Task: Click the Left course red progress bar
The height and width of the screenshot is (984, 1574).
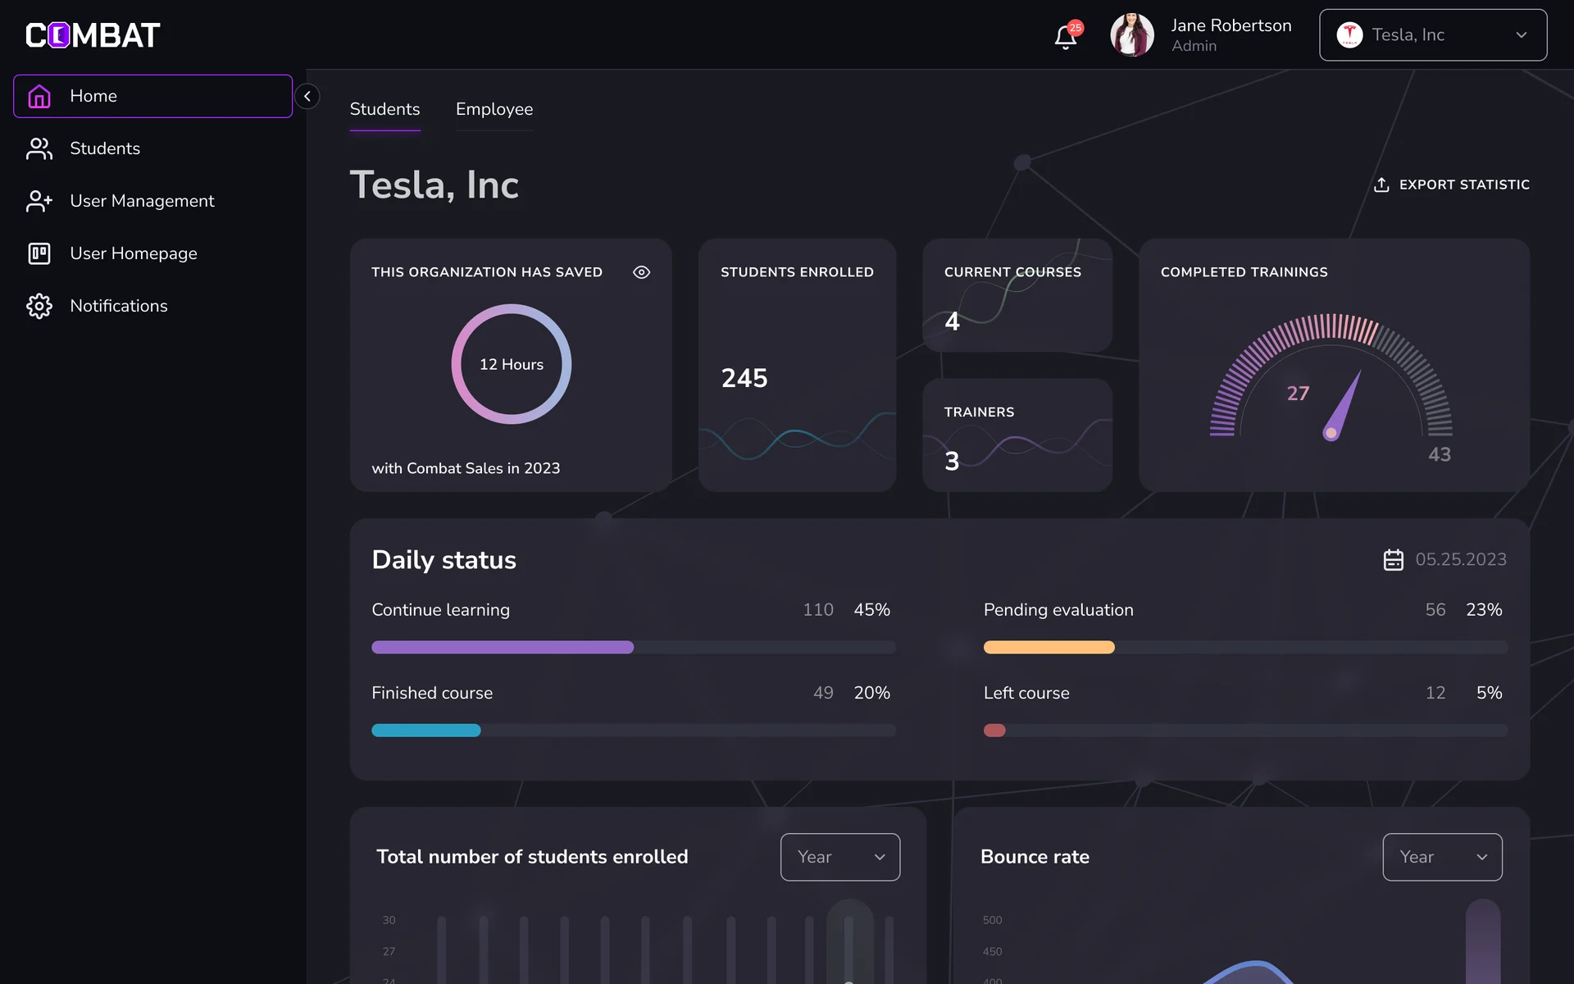Action: 994,730
